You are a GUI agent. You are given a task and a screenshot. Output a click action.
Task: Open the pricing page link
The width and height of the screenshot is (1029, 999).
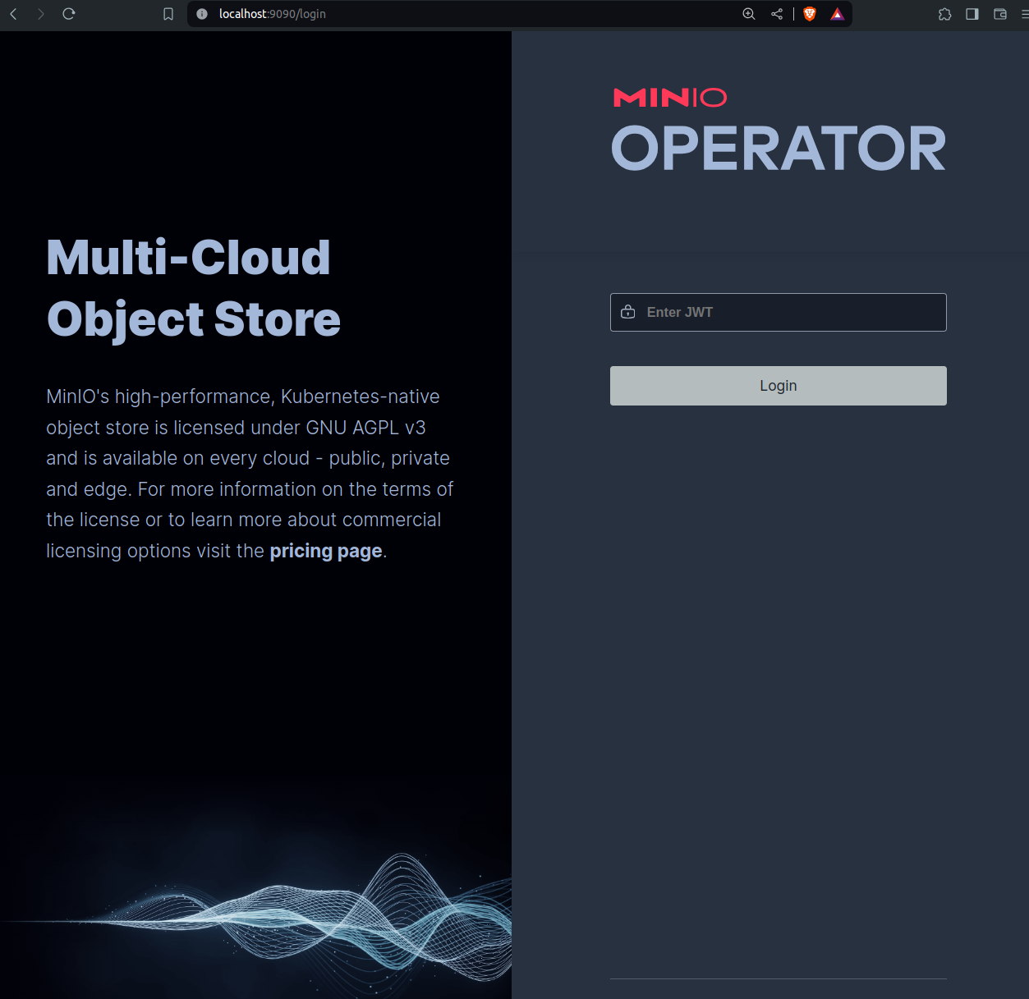pos(326,551)
